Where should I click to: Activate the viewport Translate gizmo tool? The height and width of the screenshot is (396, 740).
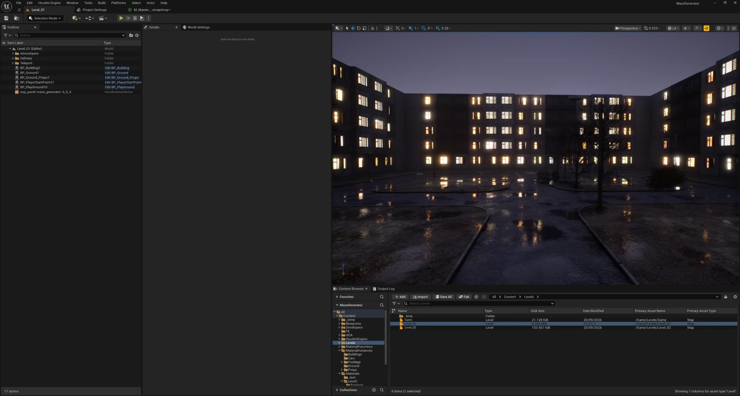tap(353, 28)
